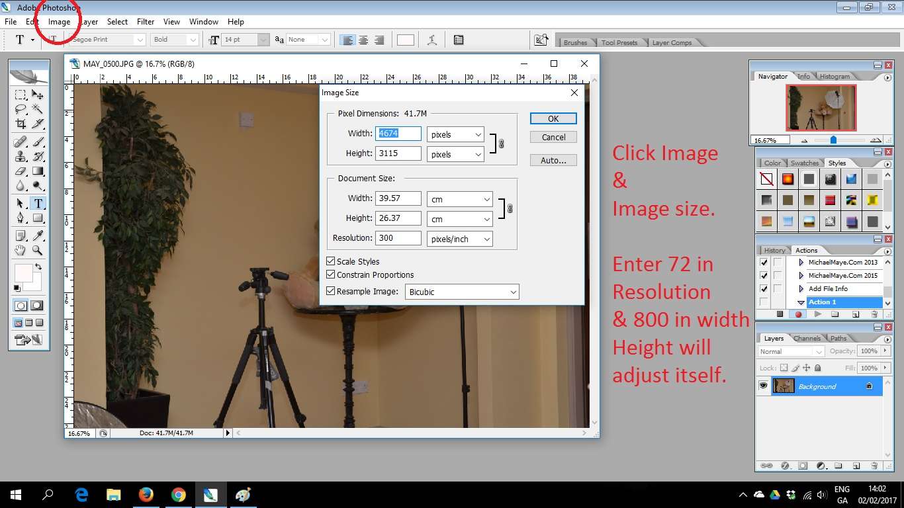Uncheck Resample Image checkbox
The height and width of the screenshot is (508, 904).
click(331, 291)
